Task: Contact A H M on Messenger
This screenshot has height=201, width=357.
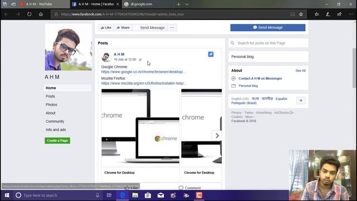Action: click(260, 78)
